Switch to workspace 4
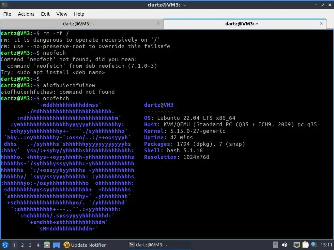Image resolution: width=334 pixels, height=250 pixels. tap(38, 245)
